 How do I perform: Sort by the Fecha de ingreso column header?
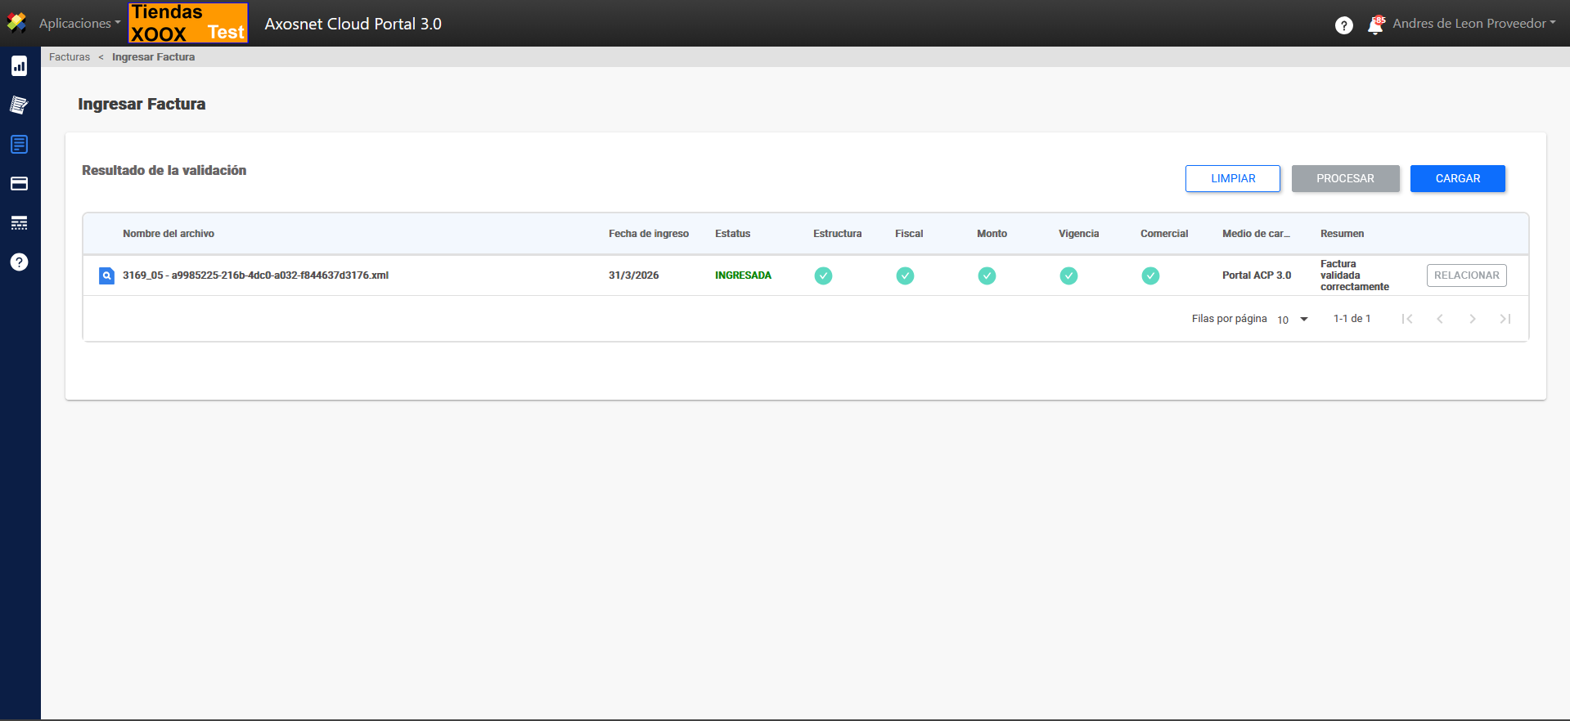click(x=648, y=234)
